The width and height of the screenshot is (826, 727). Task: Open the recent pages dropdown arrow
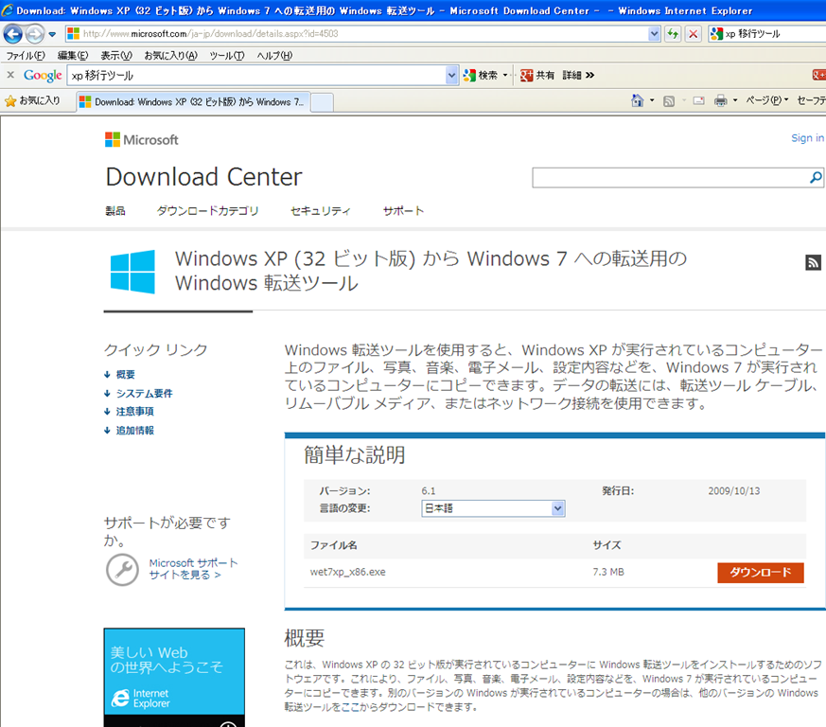click(x=52, y=34)
